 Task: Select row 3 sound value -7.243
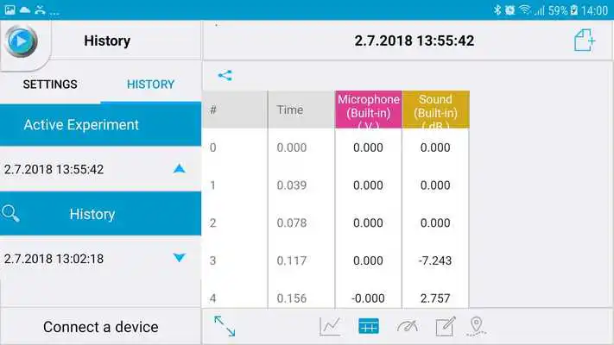435,260
